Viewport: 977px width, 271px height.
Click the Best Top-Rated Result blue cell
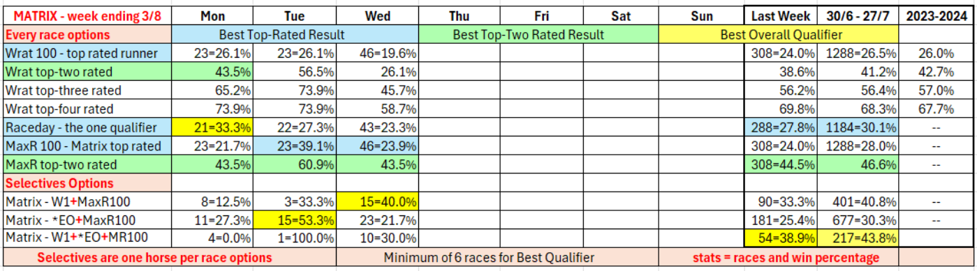pos(294,35)
